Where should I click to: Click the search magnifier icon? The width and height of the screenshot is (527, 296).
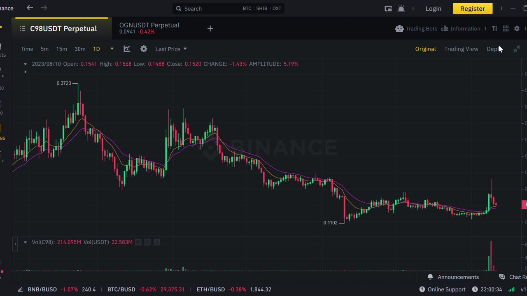(178, 8)
